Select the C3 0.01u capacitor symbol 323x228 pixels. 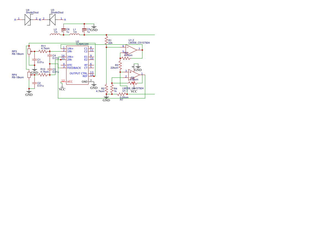50,69
